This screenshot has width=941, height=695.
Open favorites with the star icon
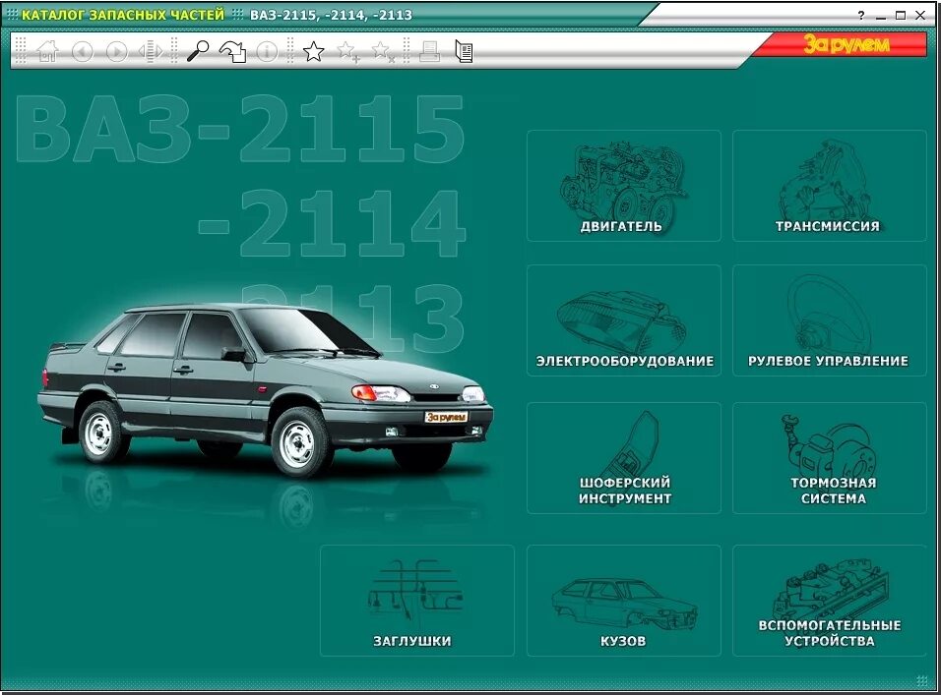coord(313,51)
